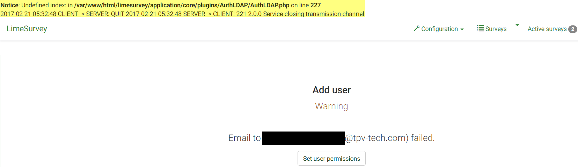Click the blacked-out email address block
The height and width of the screenshot is (167, 578).
[303, 138]
